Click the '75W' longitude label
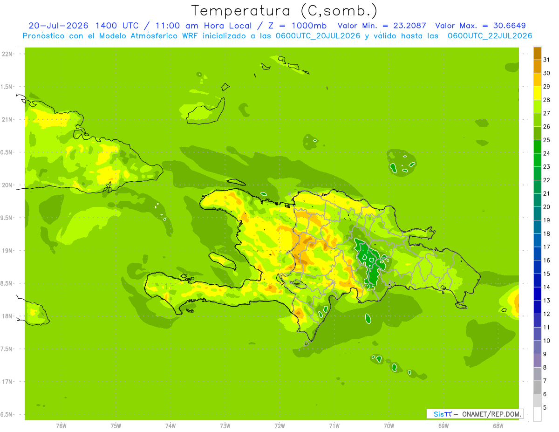Screen dimensions: 559x432 (x=116, y=425)
